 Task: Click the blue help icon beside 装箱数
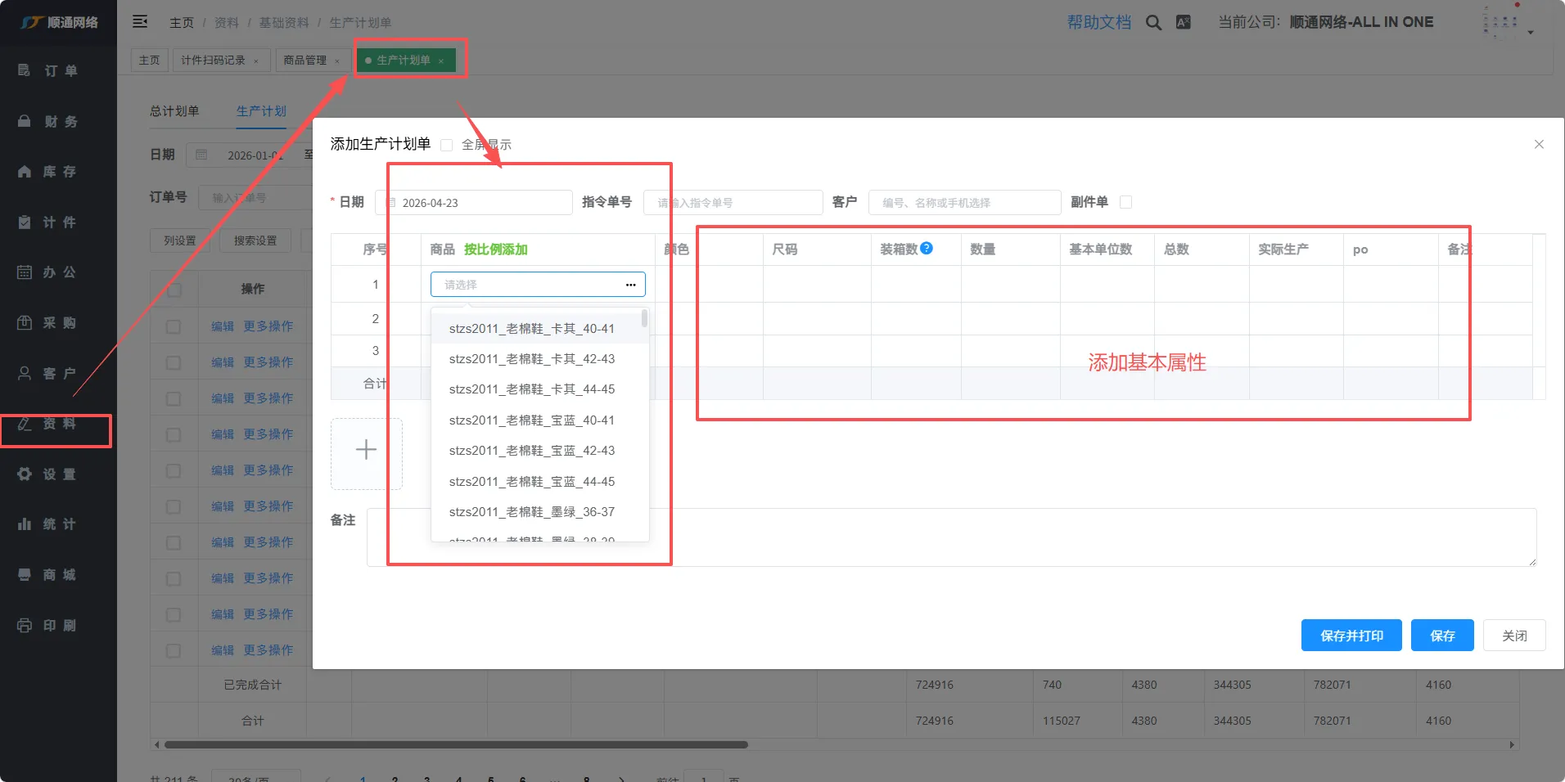(x=927, y=249)
